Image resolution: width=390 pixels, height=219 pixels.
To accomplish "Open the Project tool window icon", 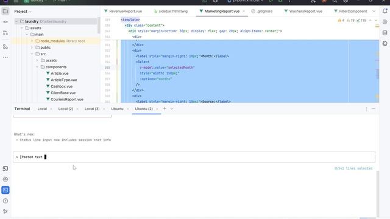I will click(5, 11).
